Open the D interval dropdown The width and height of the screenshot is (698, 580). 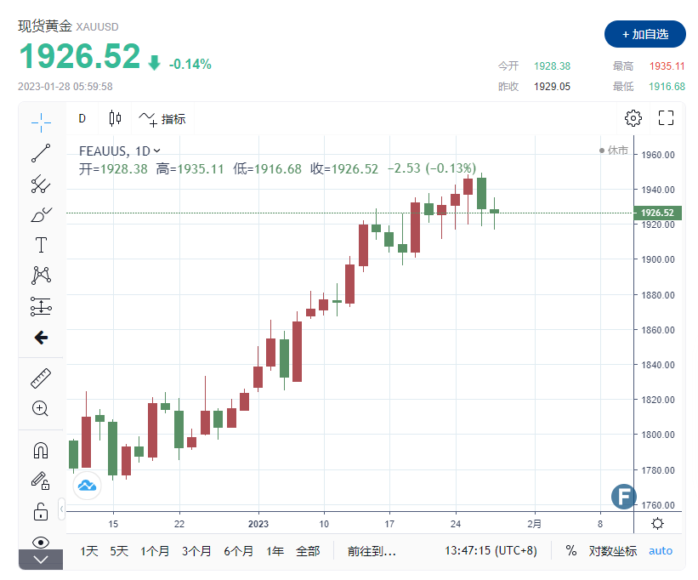coord(82,118)
